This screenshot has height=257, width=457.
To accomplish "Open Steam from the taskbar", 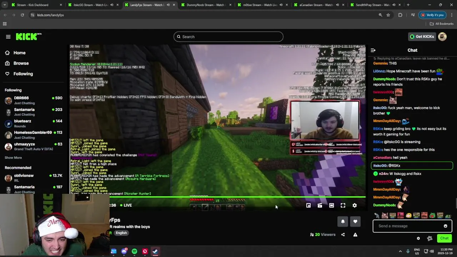I will pos(155,251).
